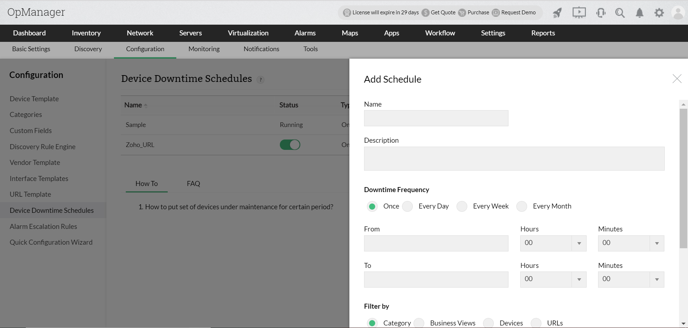Open the presentation screen icon
Image resolution: width=688 pixels, height=328 pixels.
coord(579,13)
